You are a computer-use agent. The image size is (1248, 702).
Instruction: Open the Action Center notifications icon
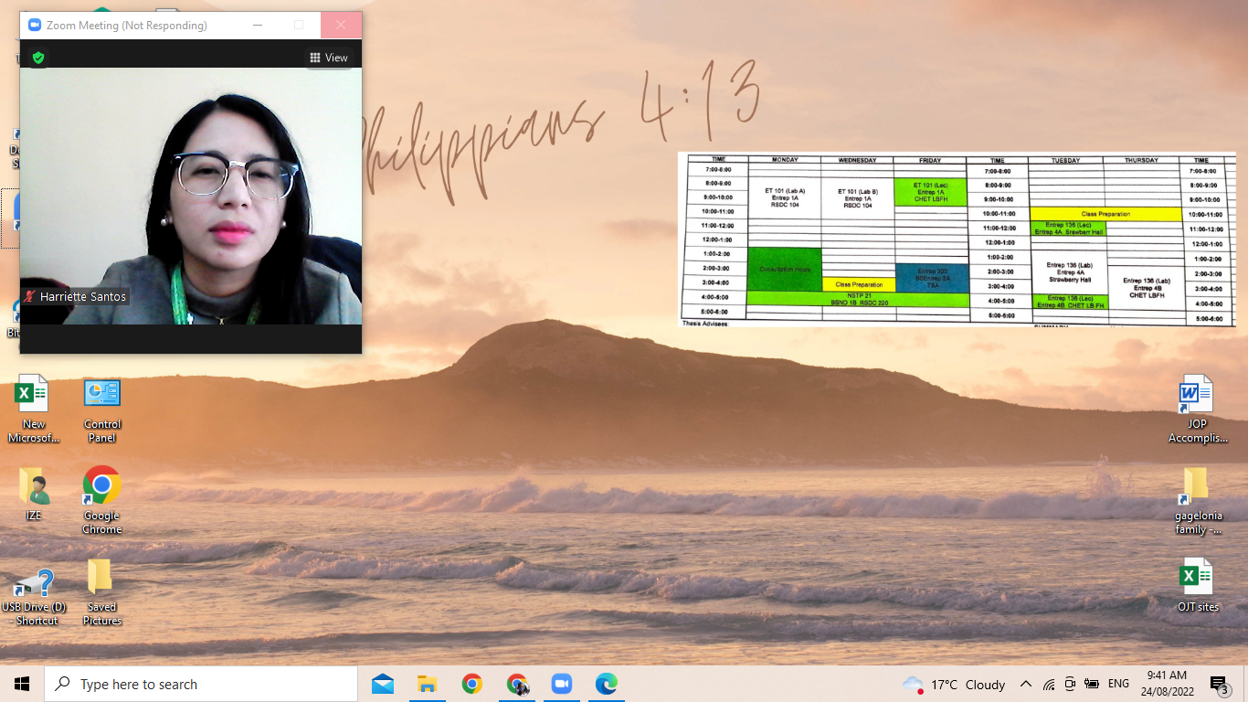pos(1219,684)
